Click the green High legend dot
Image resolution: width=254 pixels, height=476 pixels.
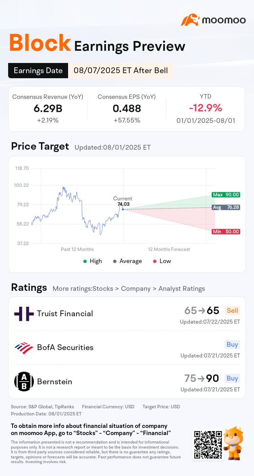click(85, 261)
